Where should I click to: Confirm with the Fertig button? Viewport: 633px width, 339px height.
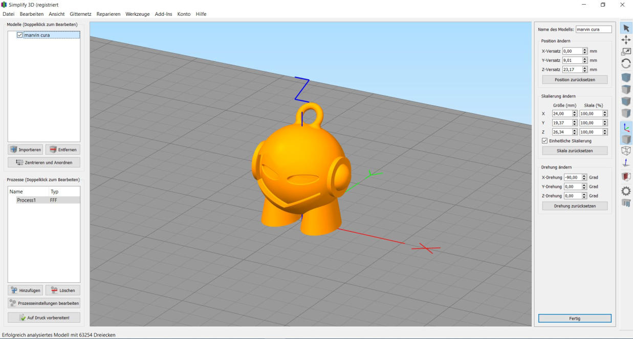575,318
